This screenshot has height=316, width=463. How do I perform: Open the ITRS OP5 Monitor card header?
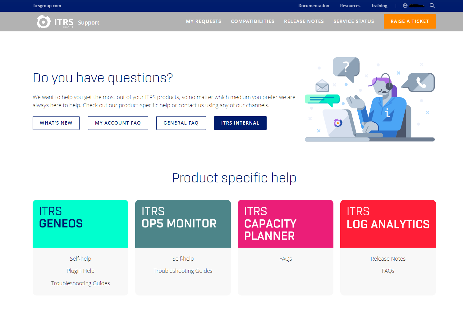point(183,224)
